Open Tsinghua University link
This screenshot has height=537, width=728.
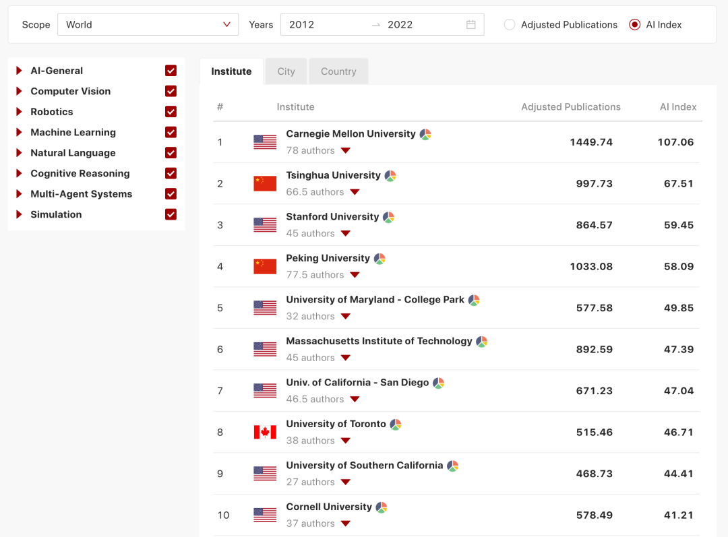333,175
